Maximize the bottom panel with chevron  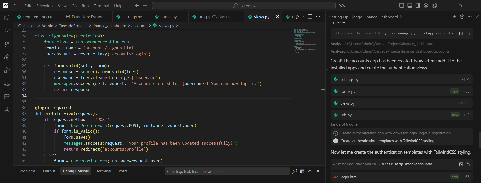pos(310,171)
